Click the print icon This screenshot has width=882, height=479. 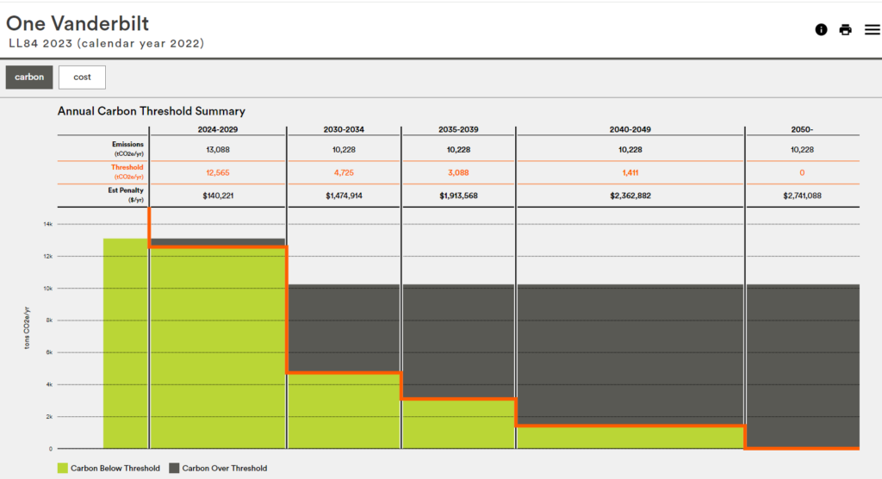(x=845, y=29)
